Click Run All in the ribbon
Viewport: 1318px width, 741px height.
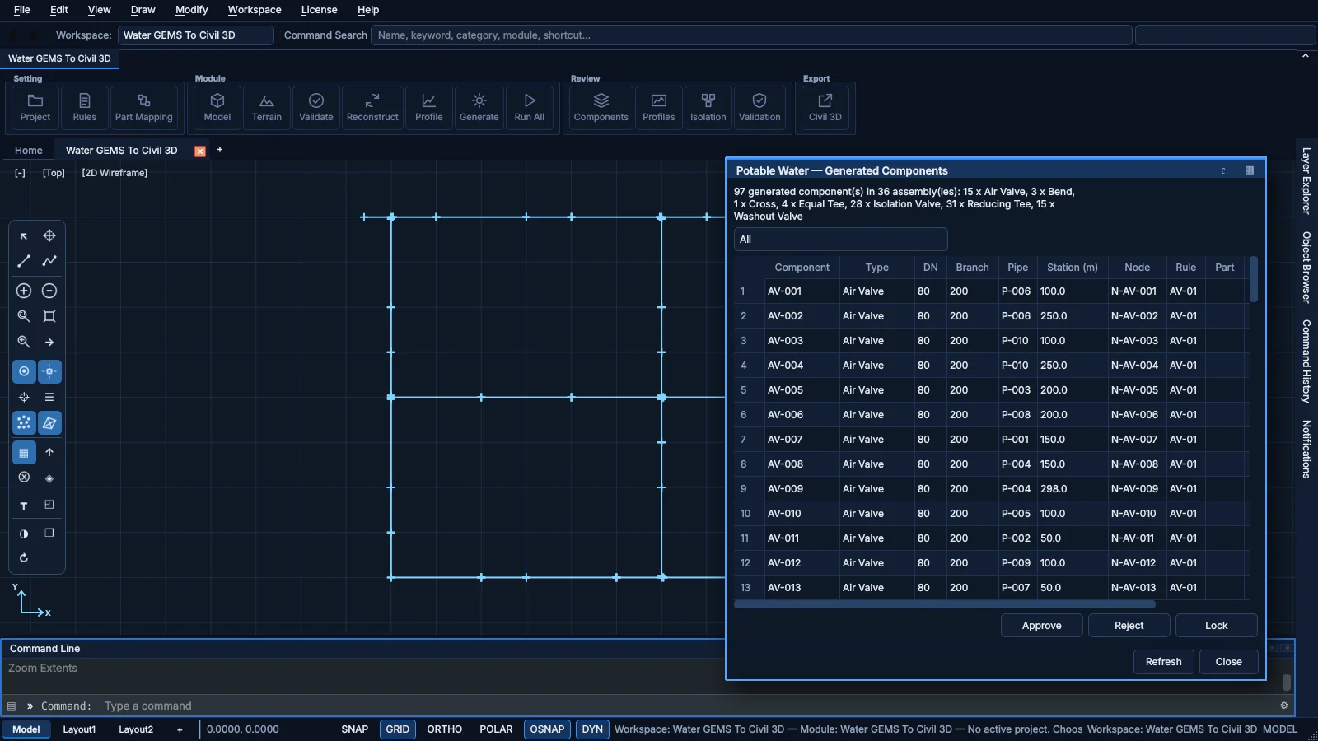(x=530, y=108)
